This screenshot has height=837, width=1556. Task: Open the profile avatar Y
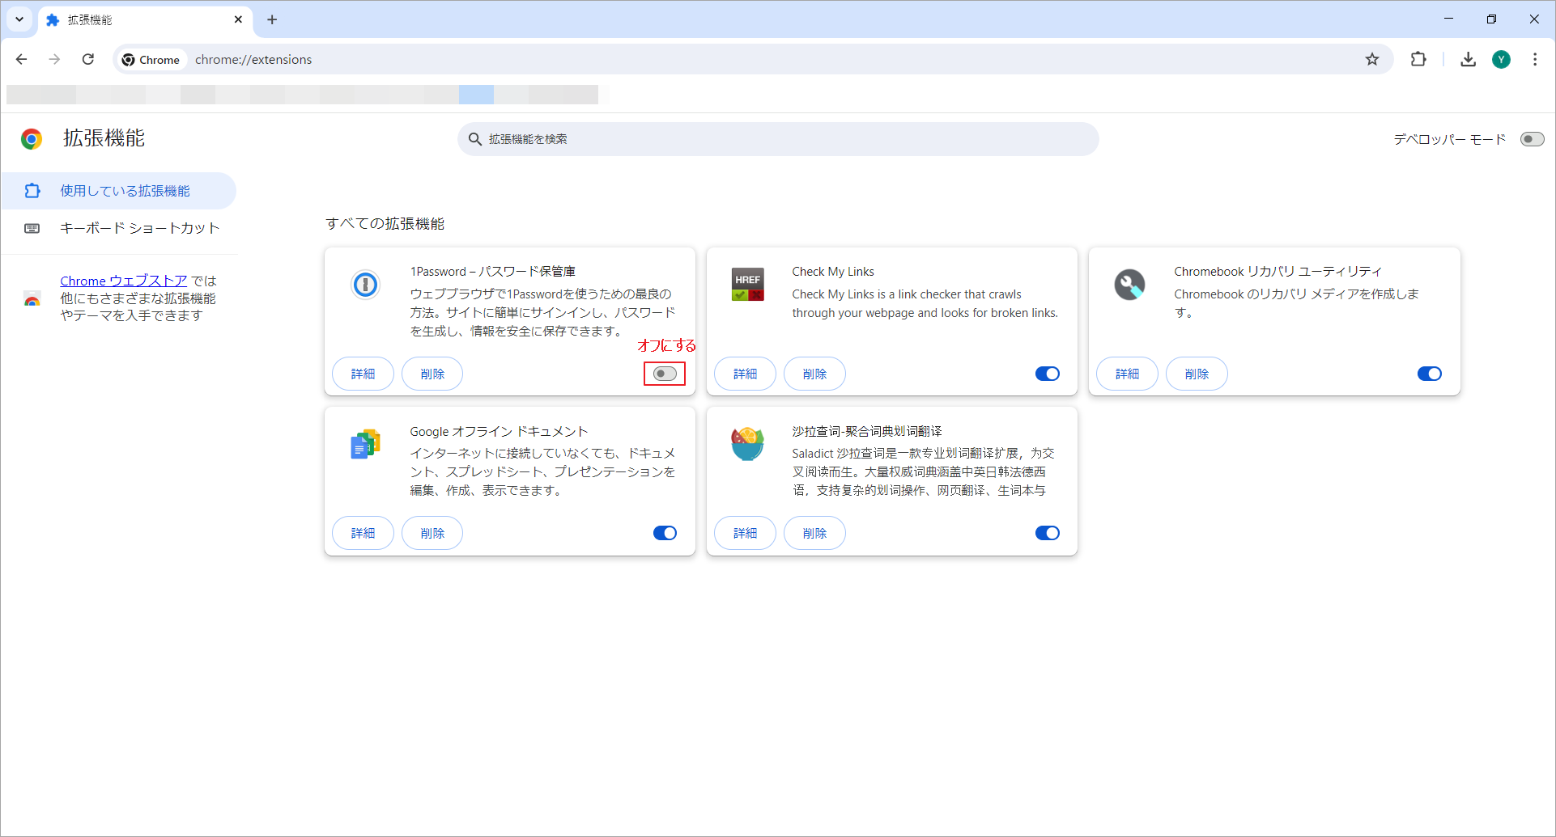point(1502,59)
